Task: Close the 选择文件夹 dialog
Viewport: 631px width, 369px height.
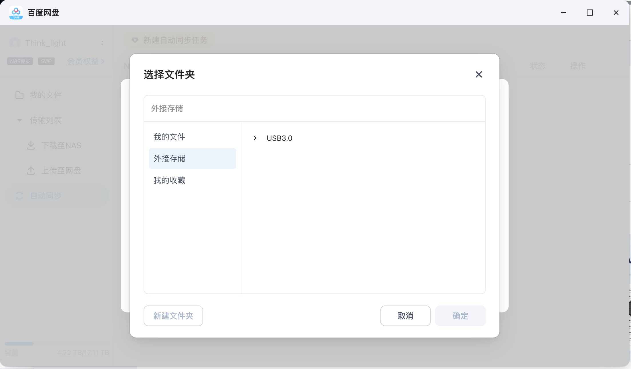Action: coord(479,74)
